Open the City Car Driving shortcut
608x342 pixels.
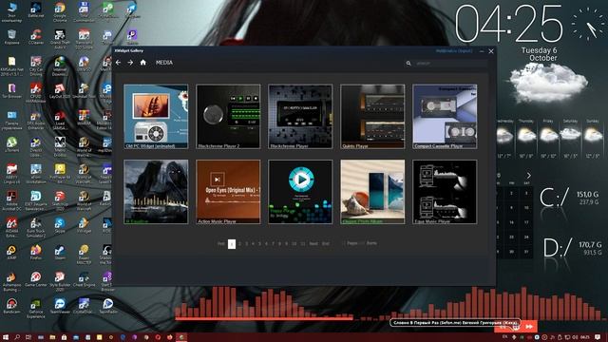tap(36, 66)
